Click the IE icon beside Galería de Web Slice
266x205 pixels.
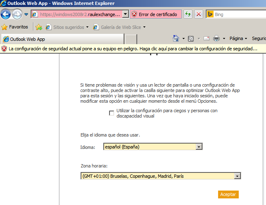point(96,27)
